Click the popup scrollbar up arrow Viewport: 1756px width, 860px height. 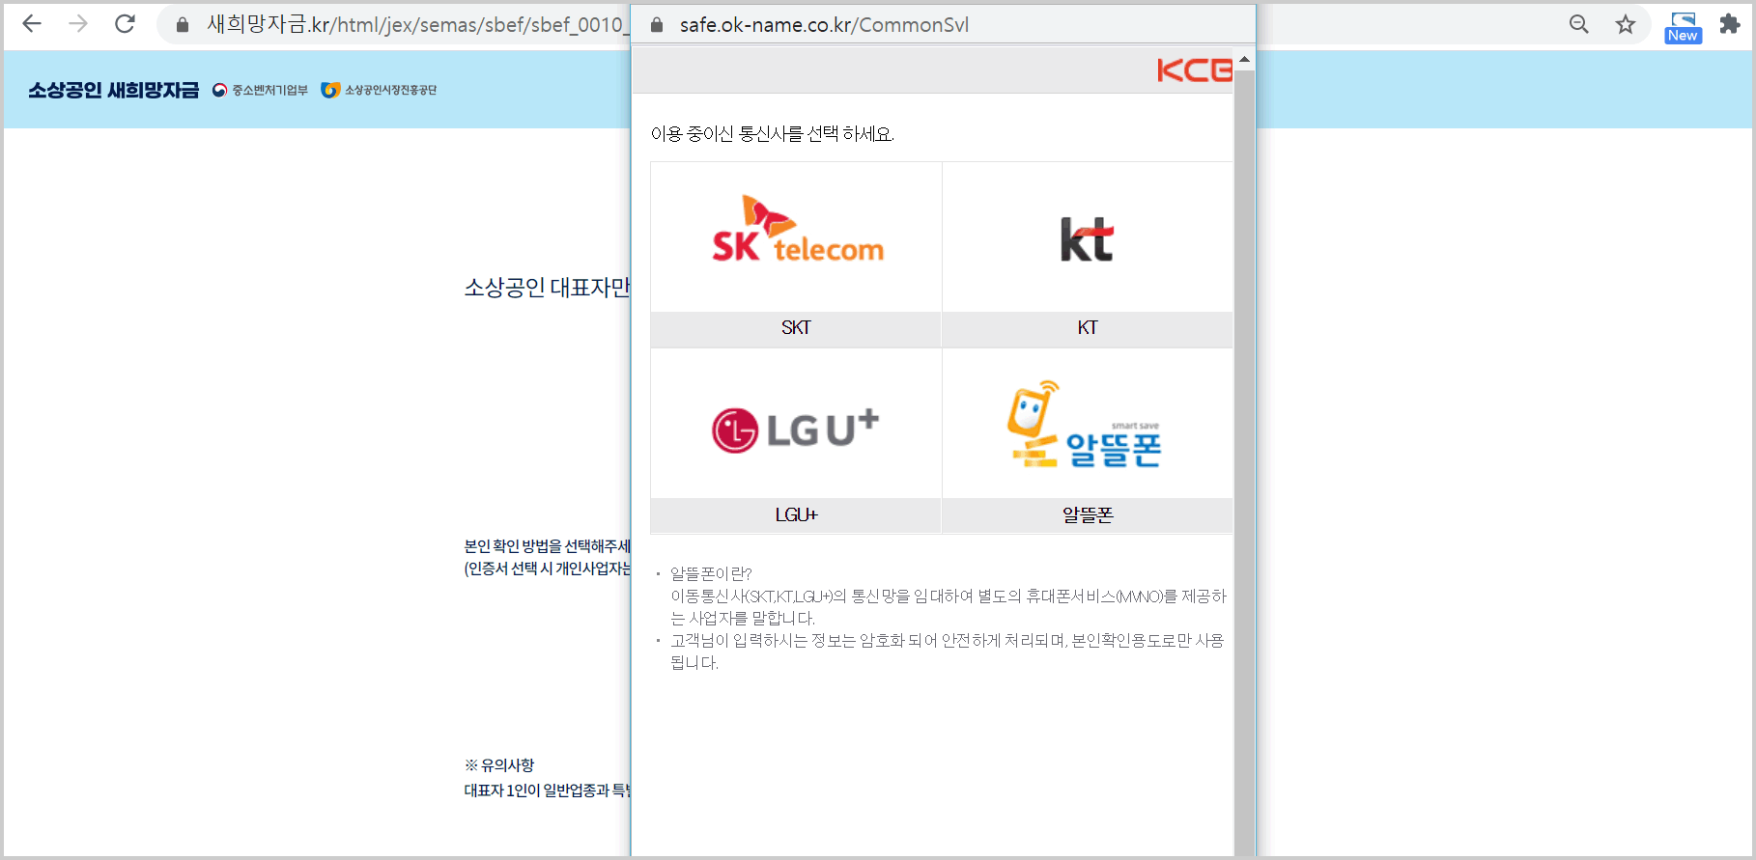tap(1244, 59)
